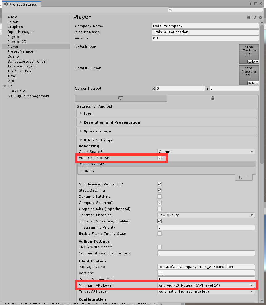Image resolution: width=266 pixels, height=305 pixels.
Task: Open TextMesh Pro settings
Action: coord(19,71)
